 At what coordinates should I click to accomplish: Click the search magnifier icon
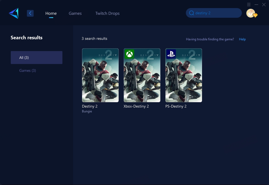point(192,13)
